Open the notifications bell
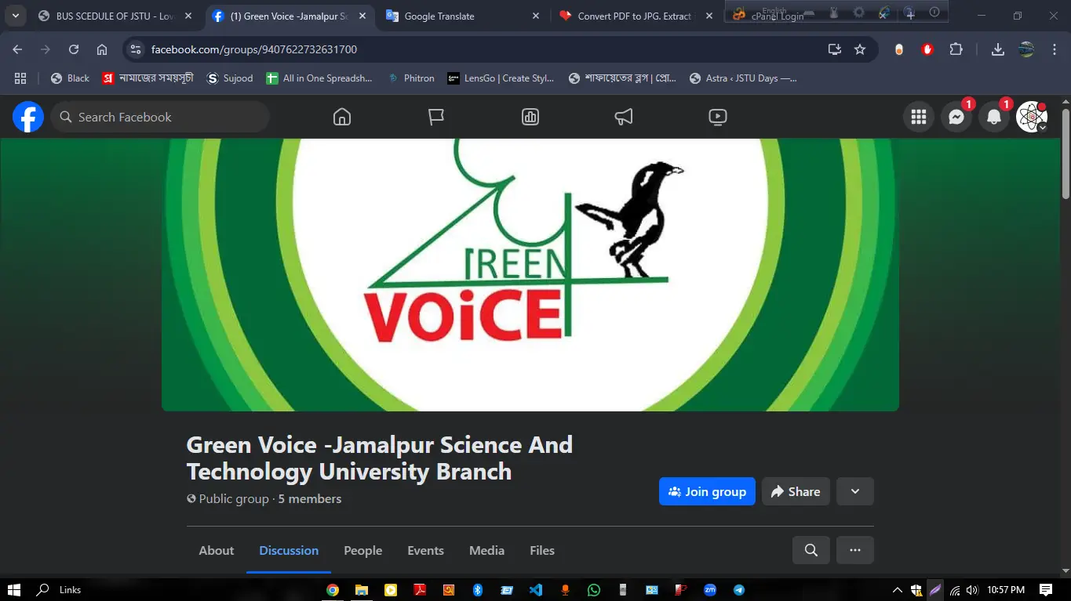 click(x=994, y=118)
